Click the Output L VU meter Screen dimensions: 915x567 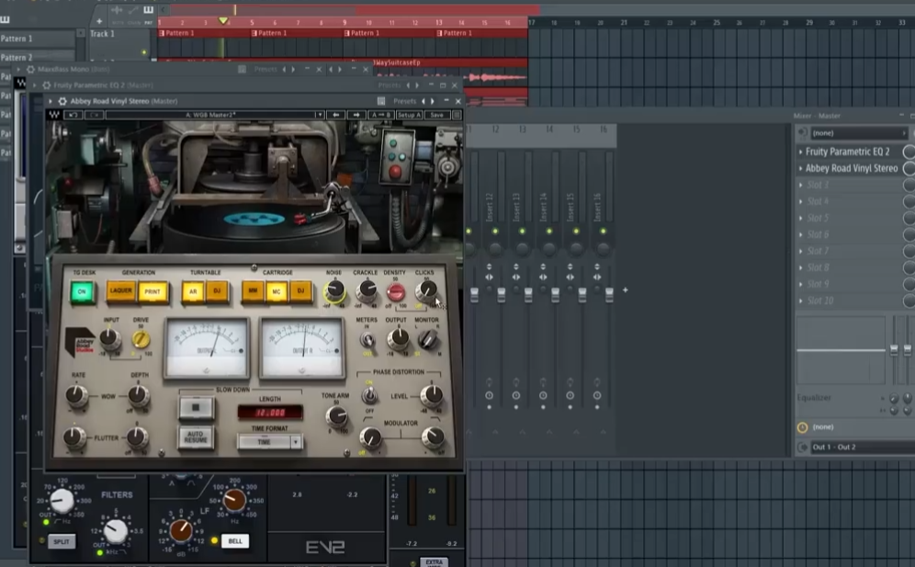207,348
